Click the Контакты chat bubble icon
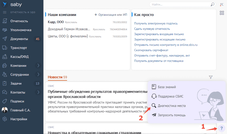 pyautogui.click(x=5, y=92)
